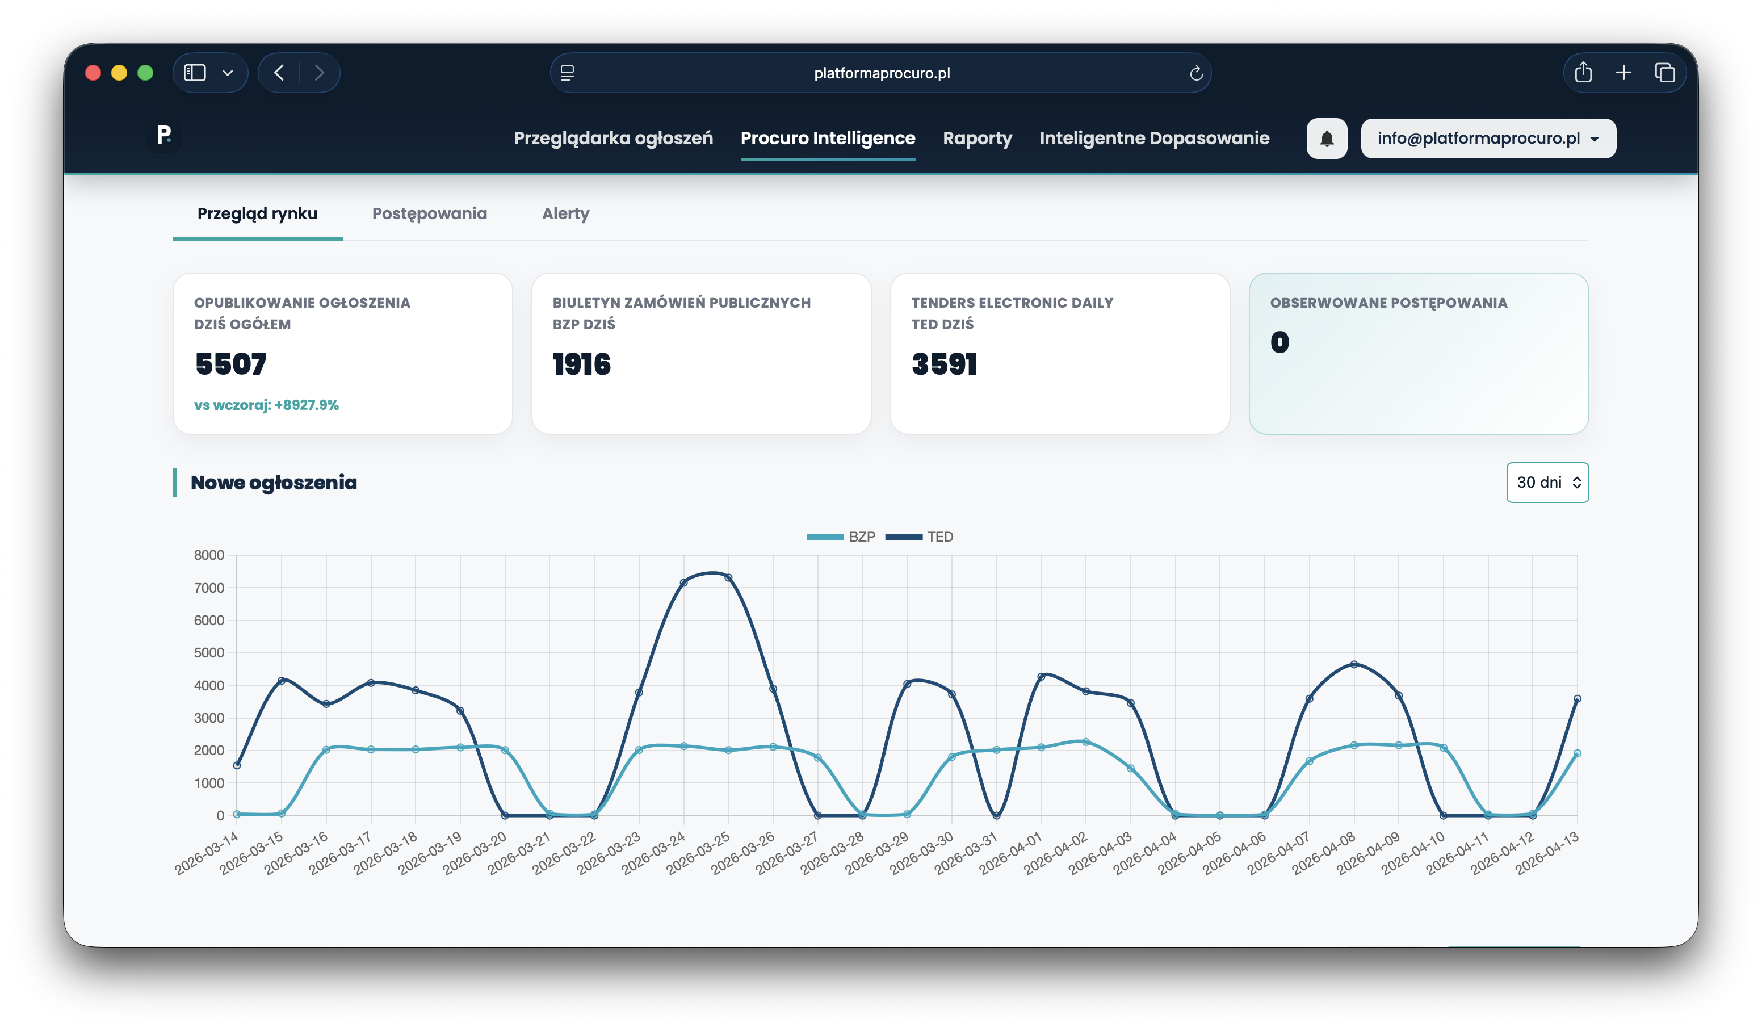Open the Alerty tab
Screen dimensions: 1762x1031
(x=565, y=214)
